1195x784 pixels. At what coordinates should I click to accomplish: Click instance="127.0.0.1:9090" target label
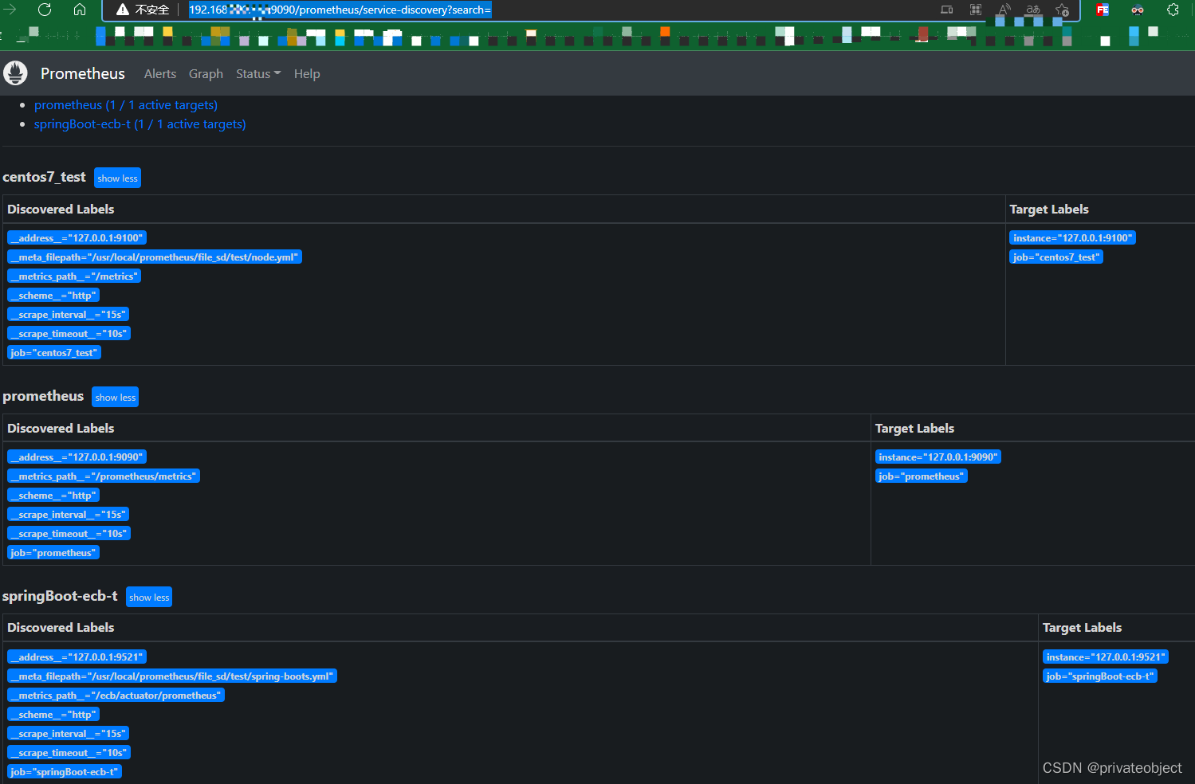(x=938, y=457)
